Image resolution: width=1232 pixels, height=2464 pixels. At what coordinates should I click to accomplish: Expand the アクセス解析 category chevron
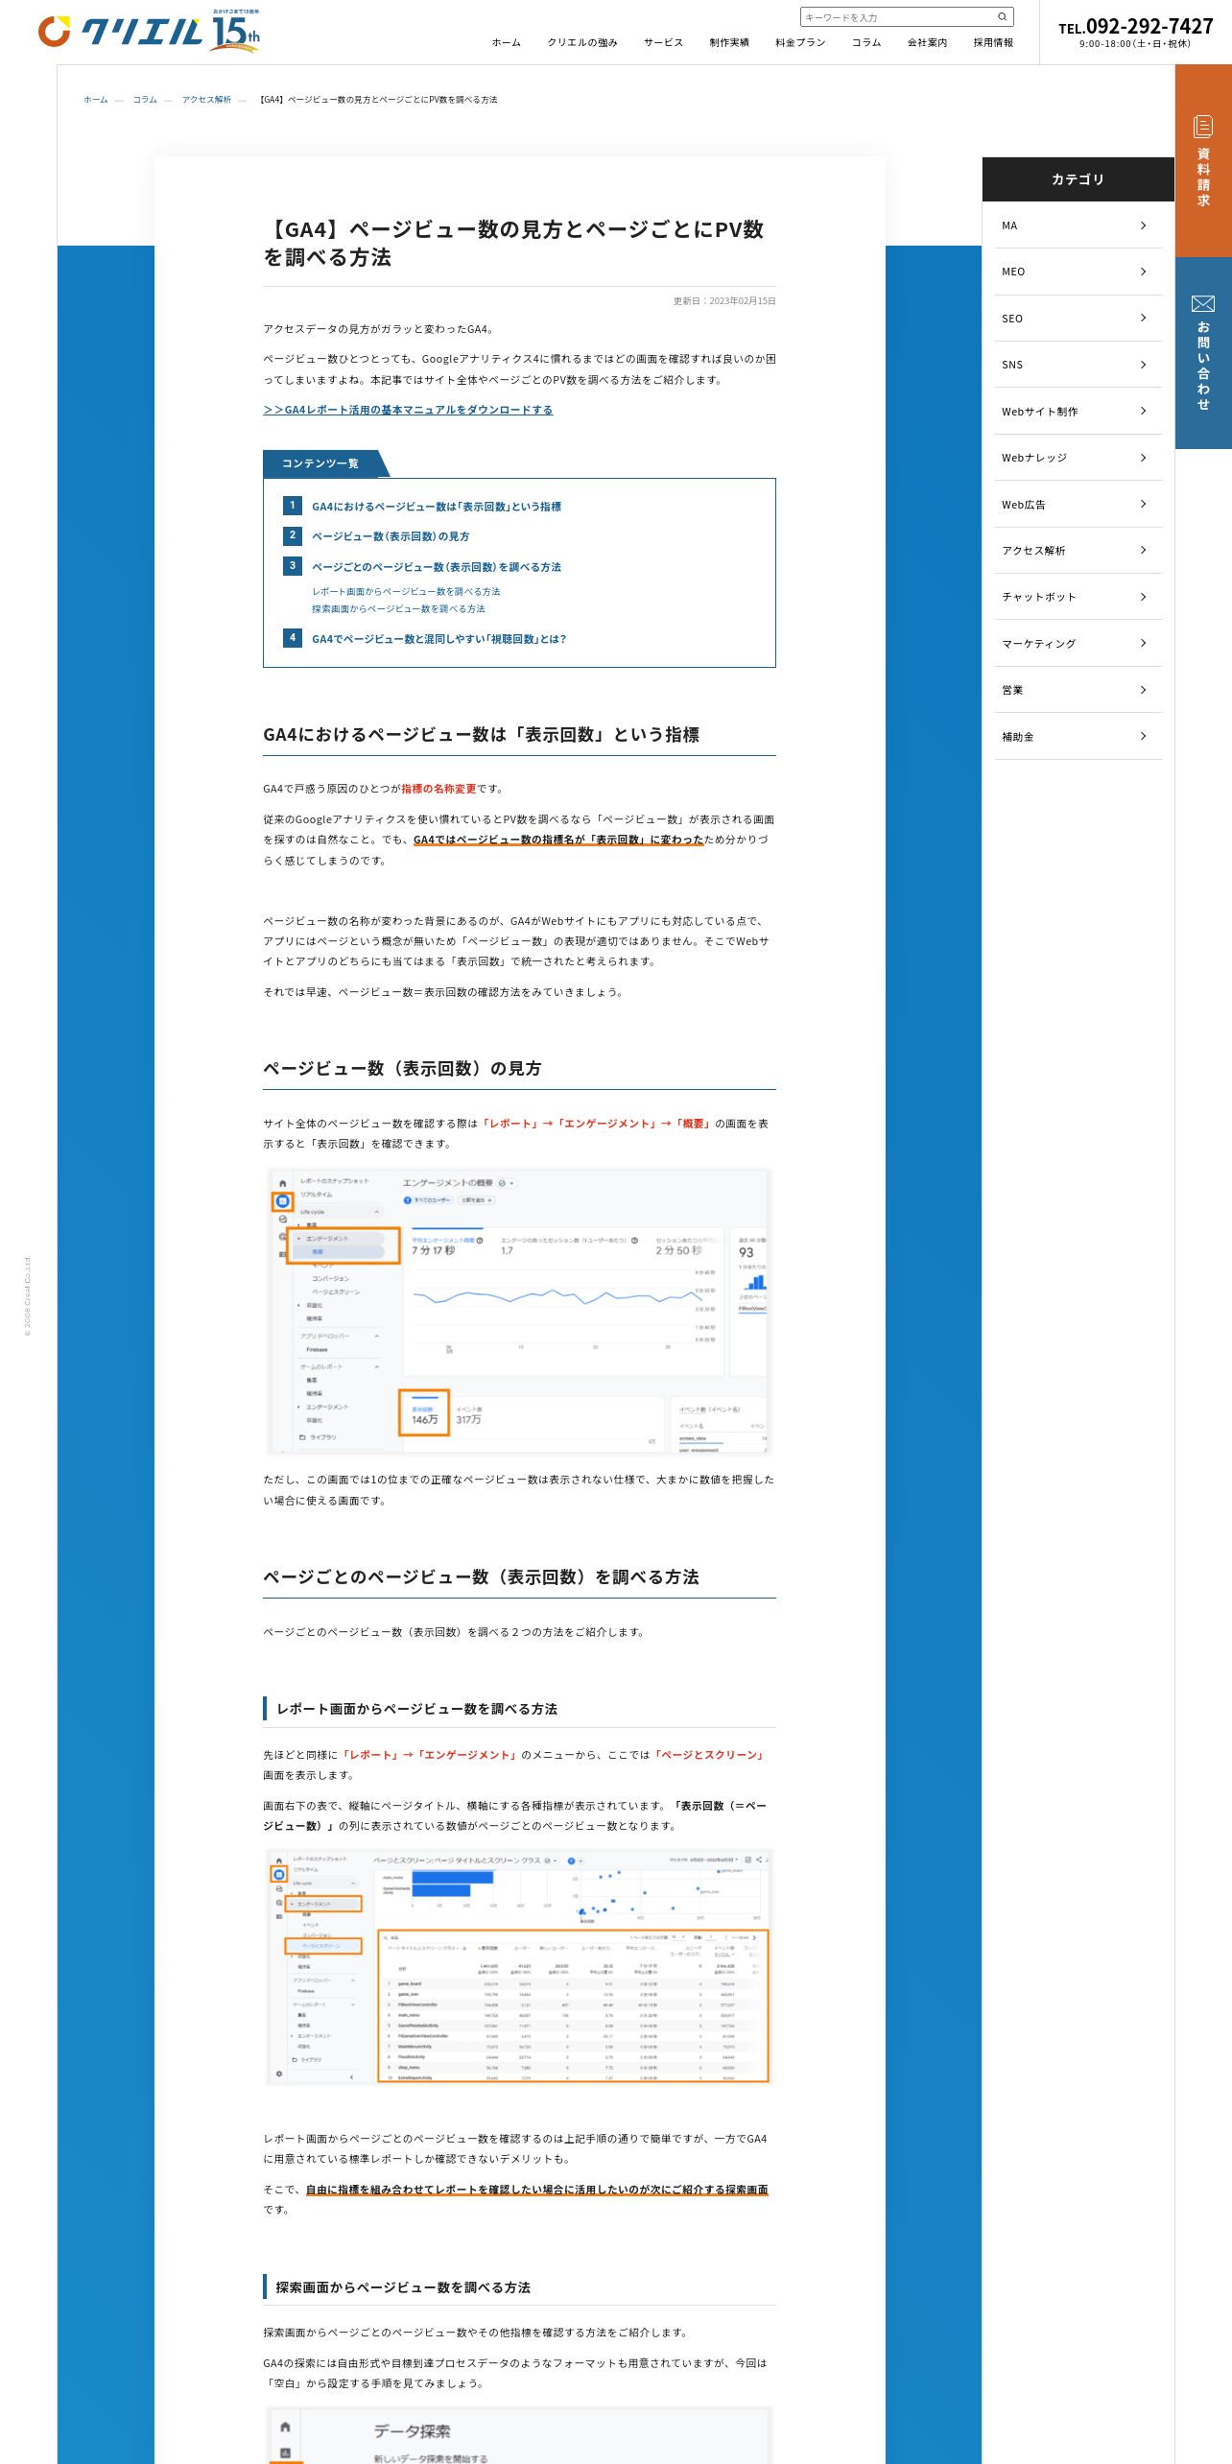click(1143, 550)
